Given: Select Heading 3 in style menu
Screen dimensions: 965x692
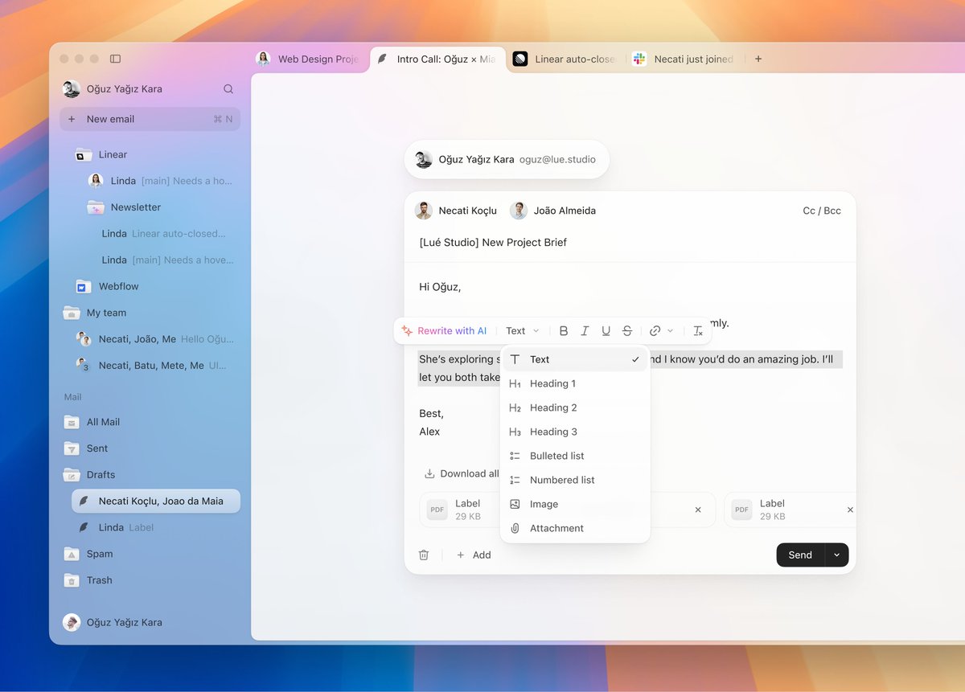Looking at the screenshot, I should (575, 432).
